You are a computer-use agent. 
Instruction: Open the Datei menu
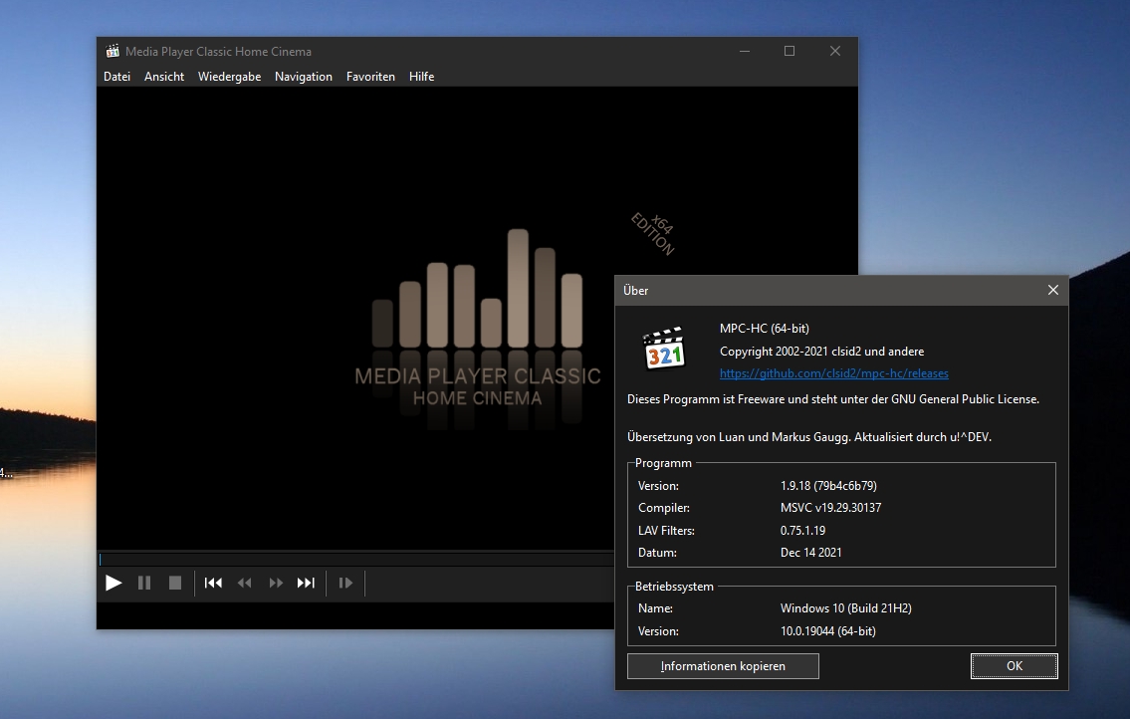[116, 77]
